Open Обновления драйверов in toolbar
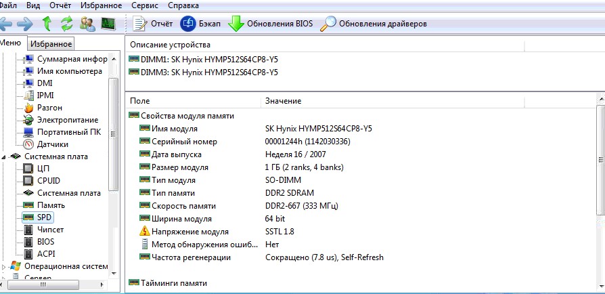This screenshot has width=605, height=294. [x=374, y=24]
